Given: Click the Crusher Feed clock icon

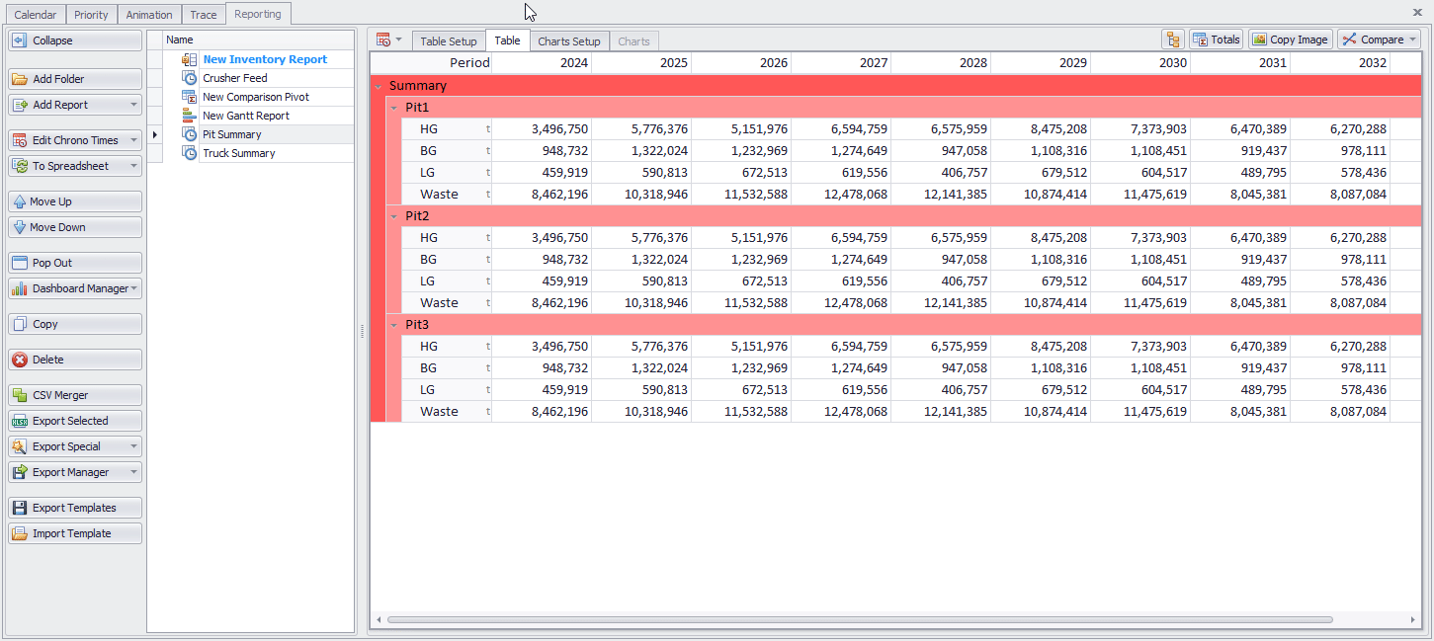Looking at the screenshot, I should [x=190, y=78].
